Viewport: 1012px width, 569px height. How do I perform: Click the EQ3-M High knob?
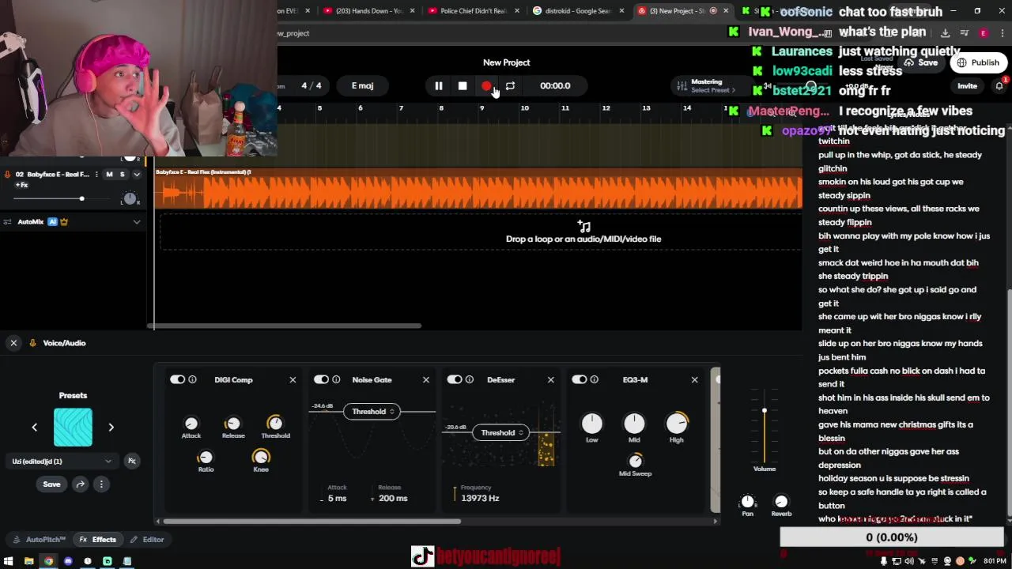point(677,424)
